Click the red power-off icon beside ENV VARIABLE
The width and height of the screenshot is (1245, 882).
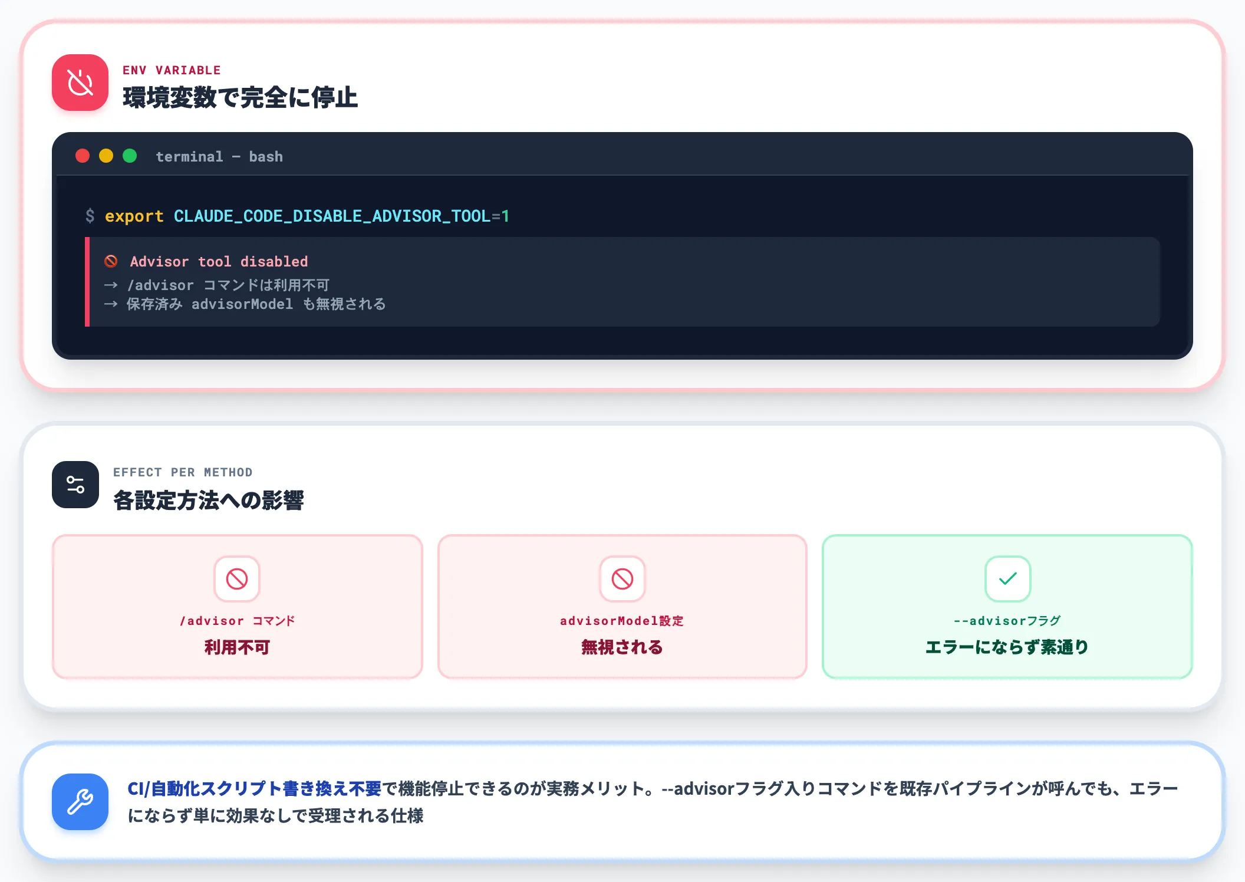point(80,83)
